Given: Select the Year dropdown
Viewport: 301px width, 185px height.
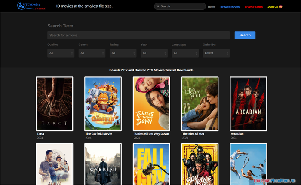Looking at the screenshot, I should coord(154,53).
